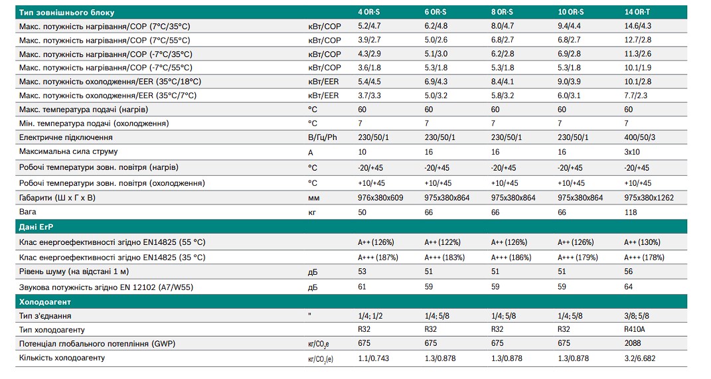Click the 3.2/6.682 refrigerant quantity cell
This screenshot has height=379, width=711.
(641, 358)
